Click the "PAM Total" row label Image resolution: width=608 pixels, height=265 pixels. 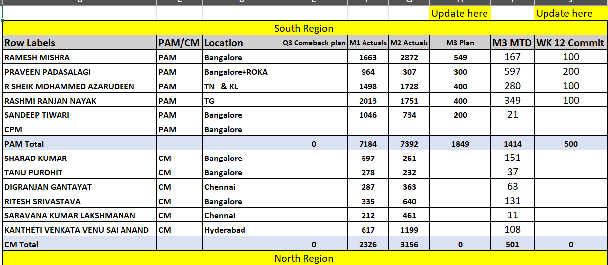[24, 144]
